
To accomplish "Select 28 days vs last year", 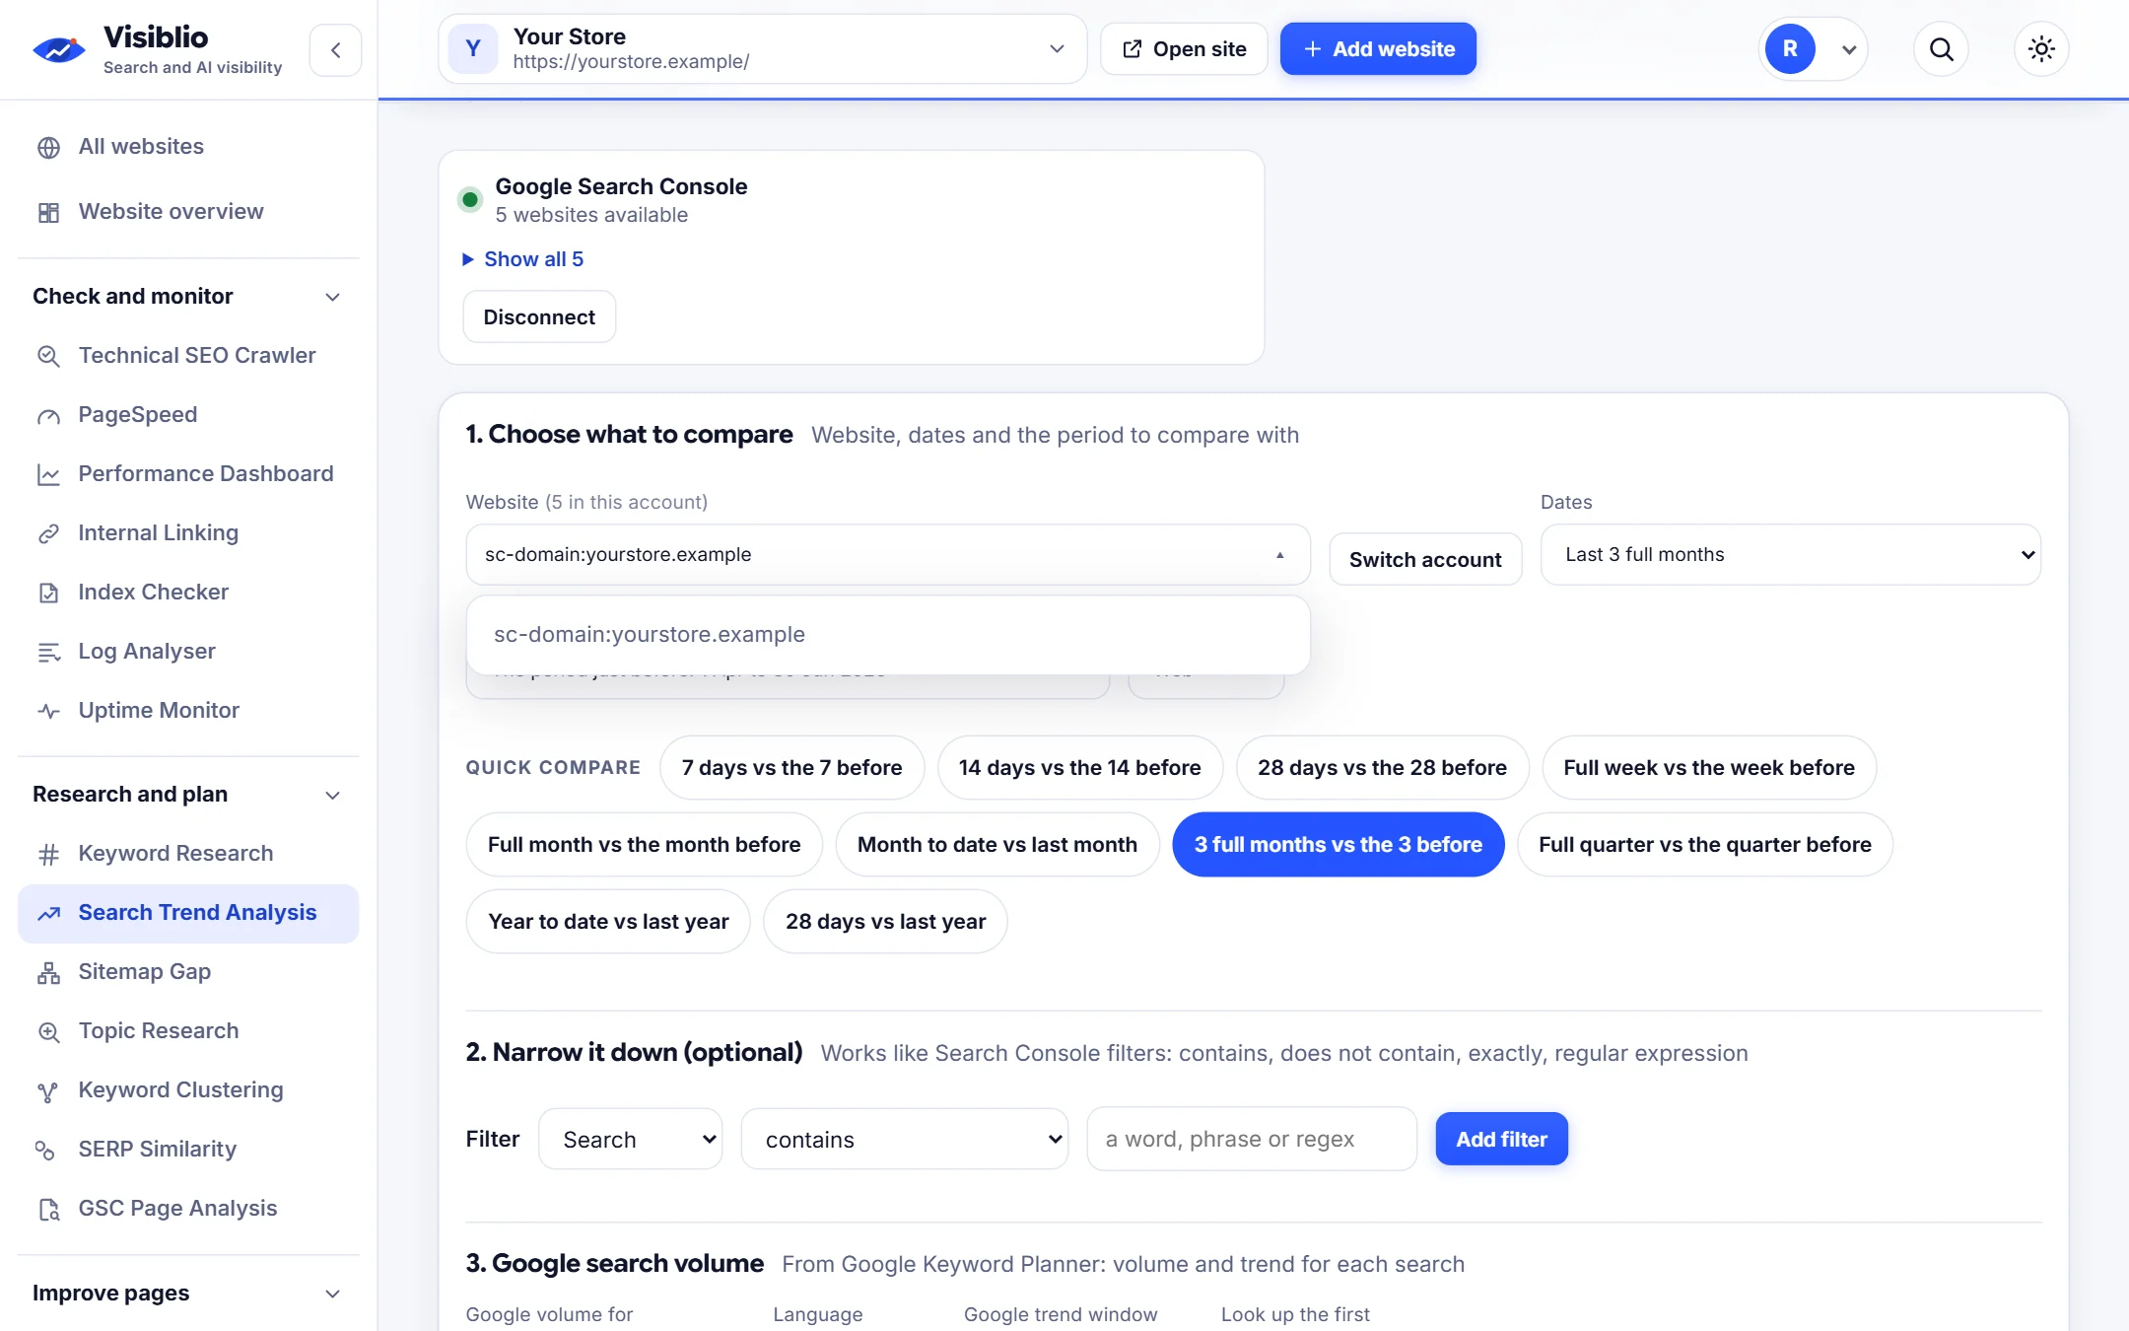I will pyautogui.click(x=885, y=922).
